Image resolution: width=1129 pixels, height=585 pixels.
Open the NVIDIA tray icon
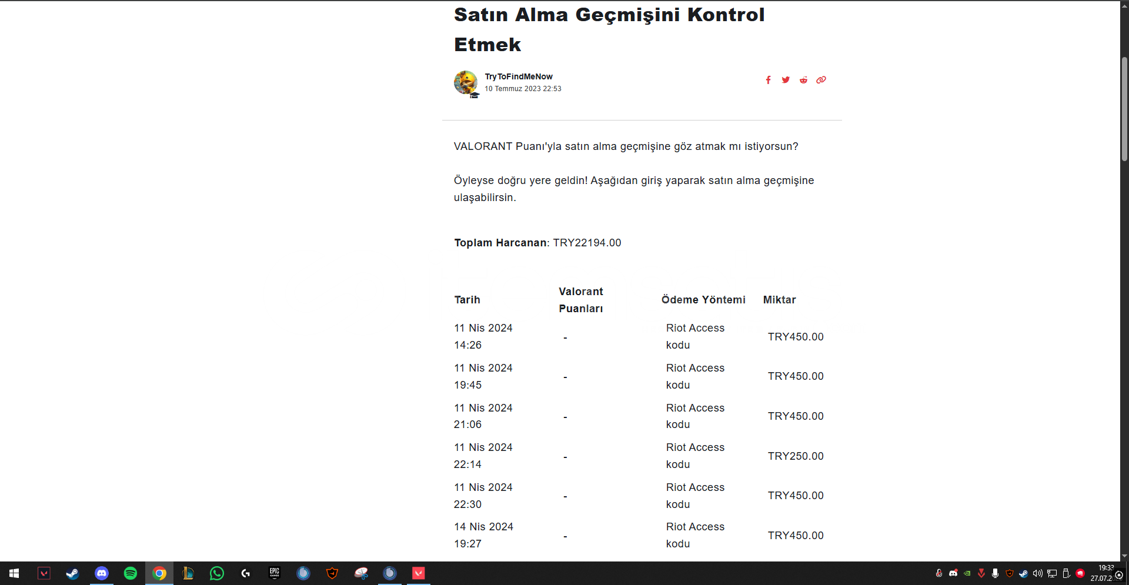pos(967,573)
